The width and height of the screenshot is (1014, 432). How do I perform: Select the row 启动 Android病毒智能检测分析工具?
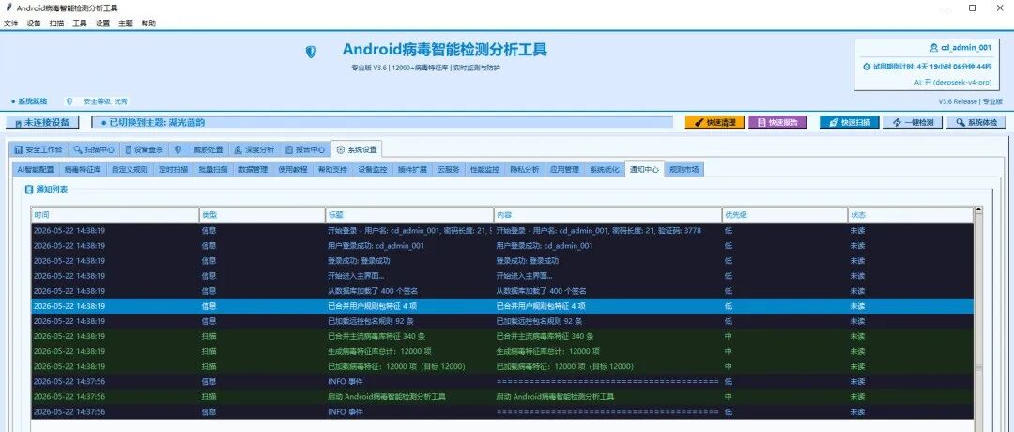tap(501, 396)
